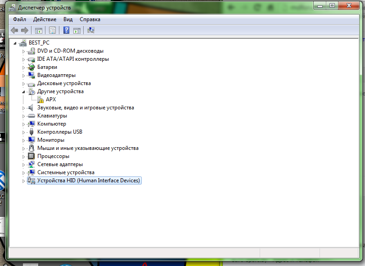The image size is (365, 266).
Task: Expand the Видеоадаптеры node
Action: tap(23, 76)
